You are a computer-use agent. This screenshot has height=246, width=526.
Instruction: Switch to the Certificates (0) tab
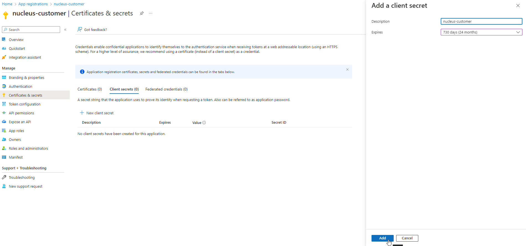(x=90, y=89)
